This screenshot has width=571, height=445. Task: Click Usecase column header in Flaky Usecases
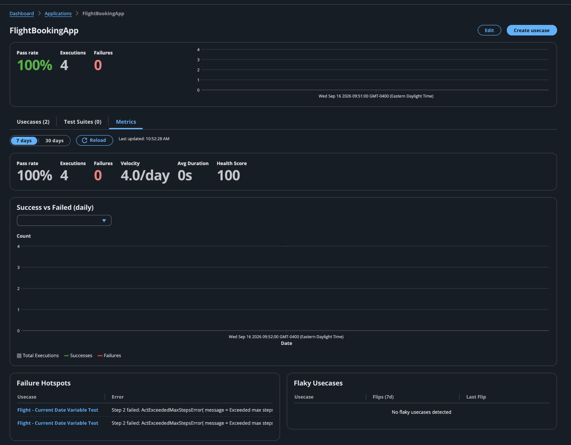tap(304, 397)
